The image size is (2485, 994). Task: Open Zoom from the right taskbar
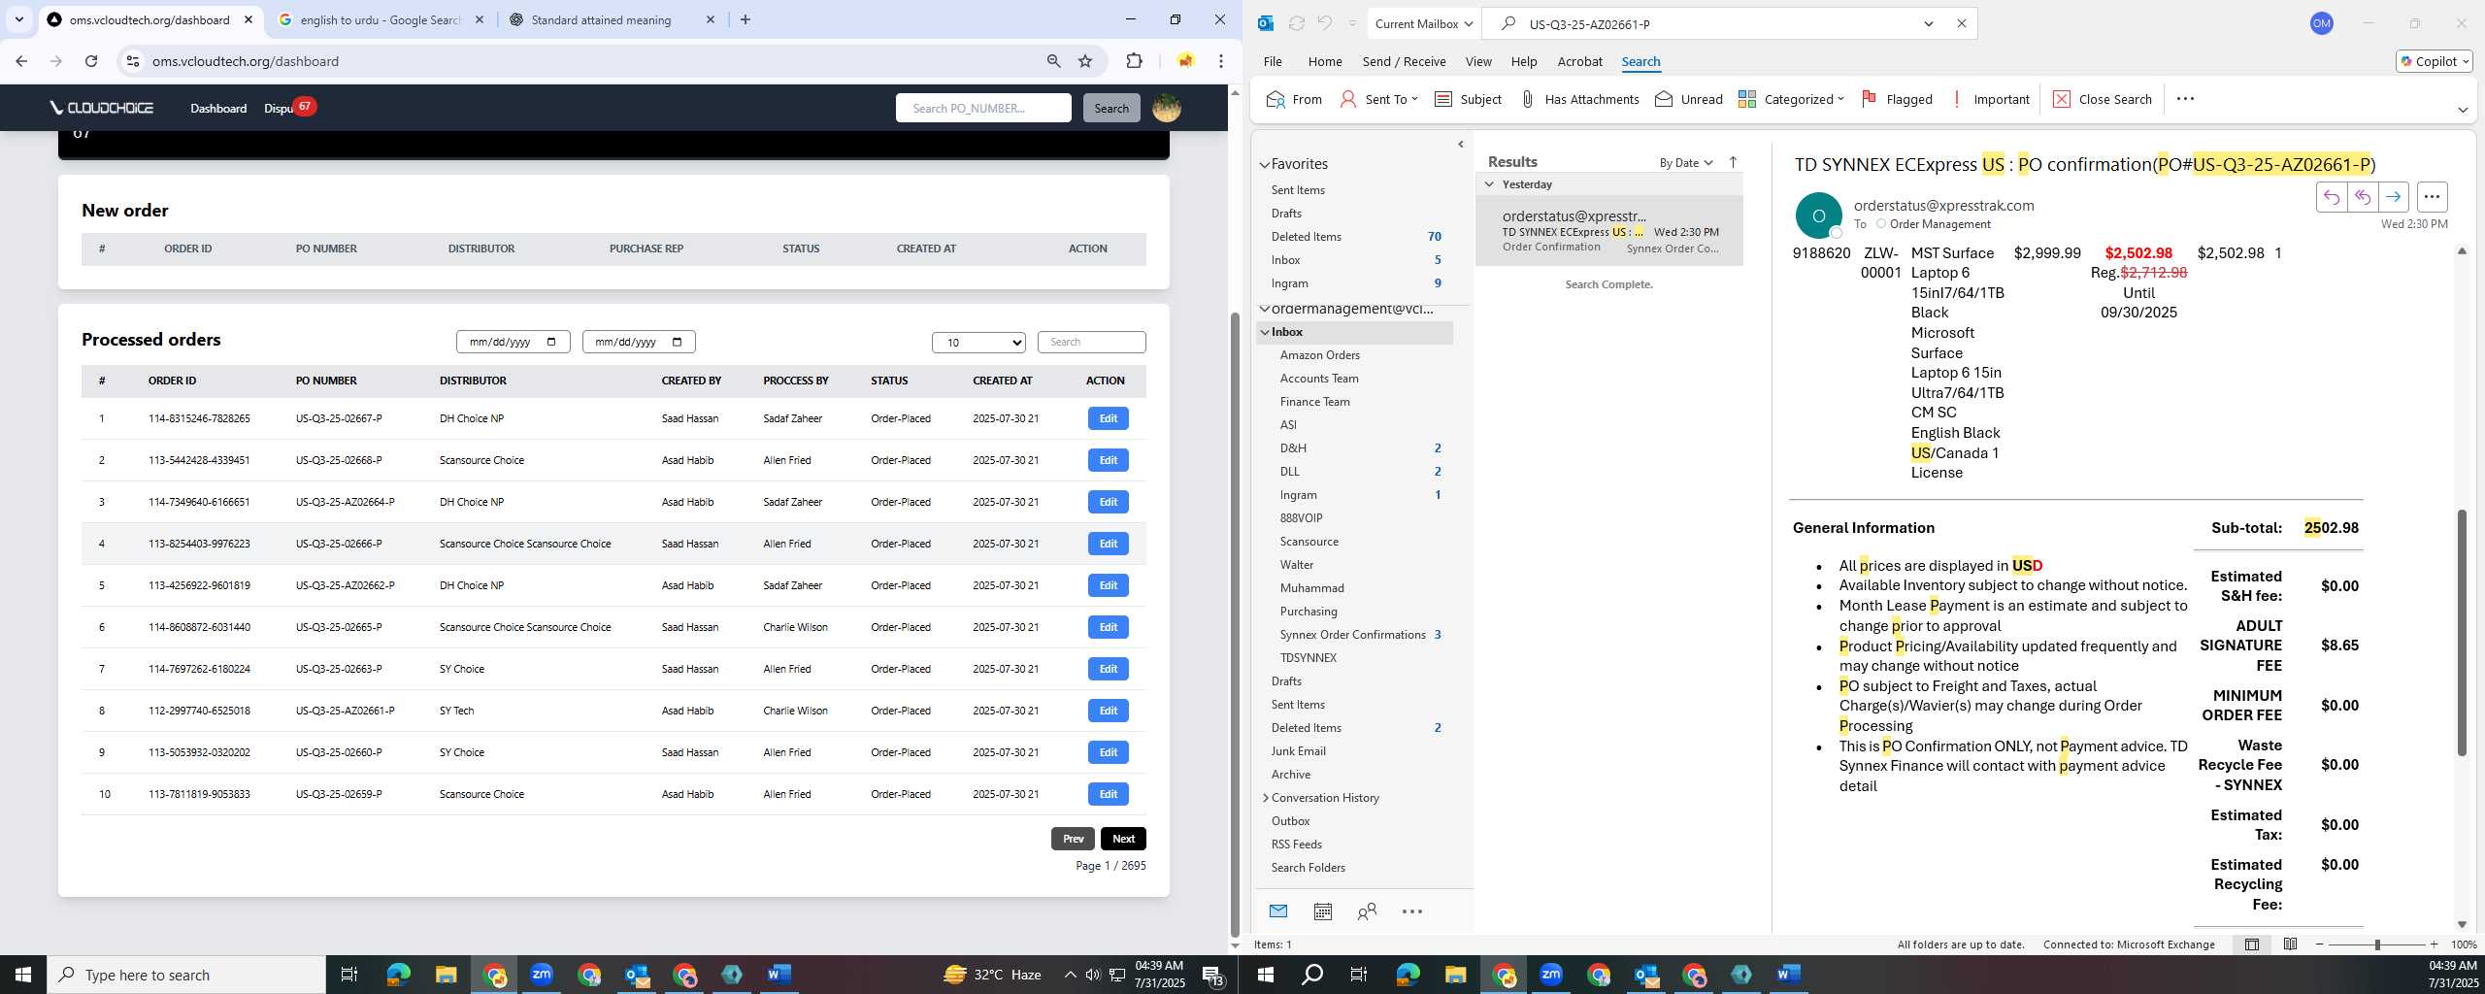1551,975
